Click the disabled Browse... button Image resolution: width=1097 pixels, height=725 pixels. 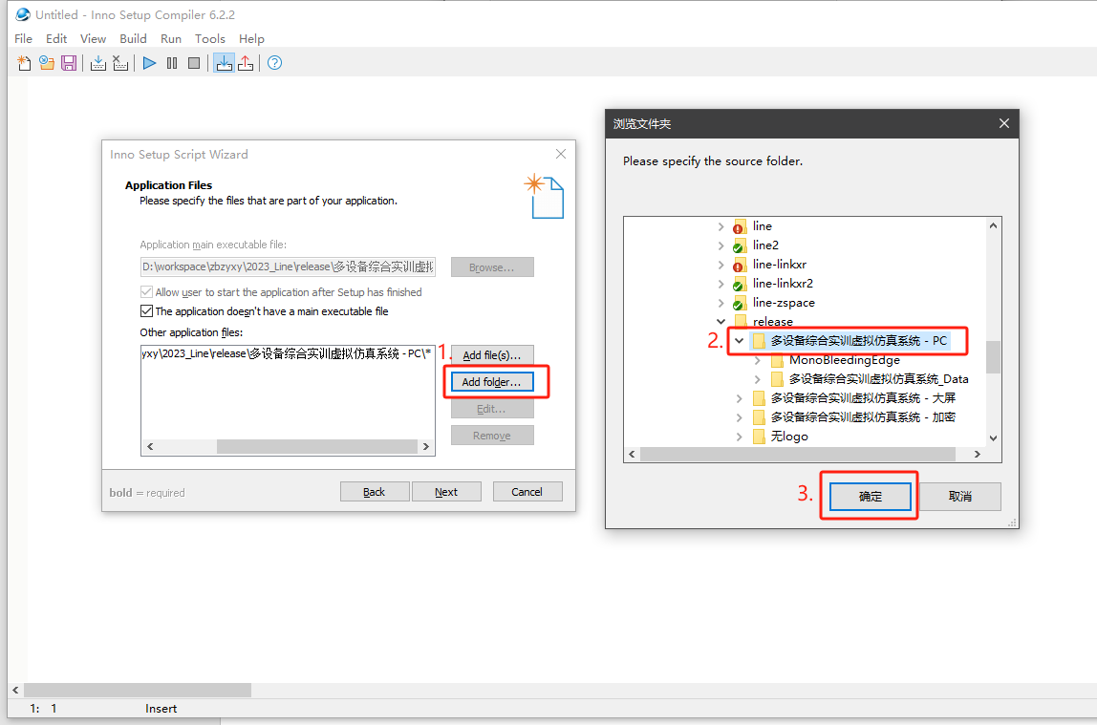(x=492, y=267)
